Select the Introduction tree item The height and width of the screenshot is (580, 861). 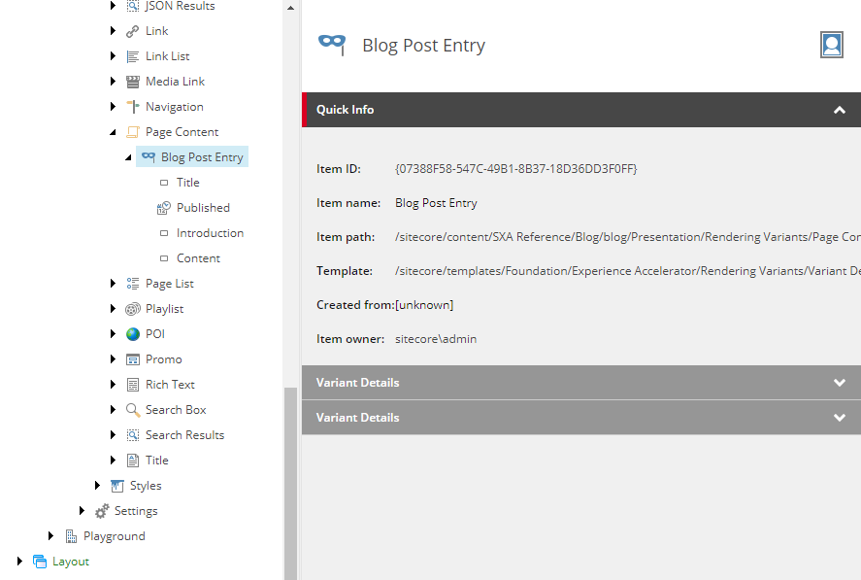tap(210, 233)
